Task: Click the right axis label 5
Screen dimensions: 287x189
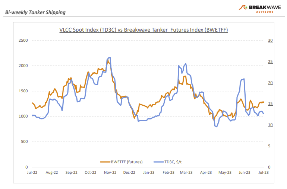Action: pyautogui.click(x=269, y=146)
